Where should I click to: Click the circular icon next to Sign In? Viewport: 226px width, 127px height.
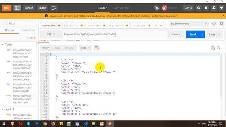(x=198, y=8)
